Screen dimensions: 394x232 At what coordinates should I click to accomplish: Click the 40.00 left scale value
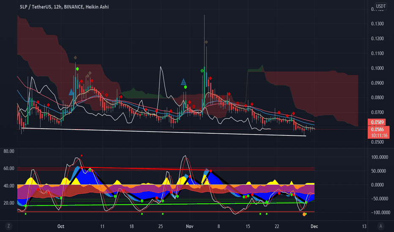coord(9,186)
